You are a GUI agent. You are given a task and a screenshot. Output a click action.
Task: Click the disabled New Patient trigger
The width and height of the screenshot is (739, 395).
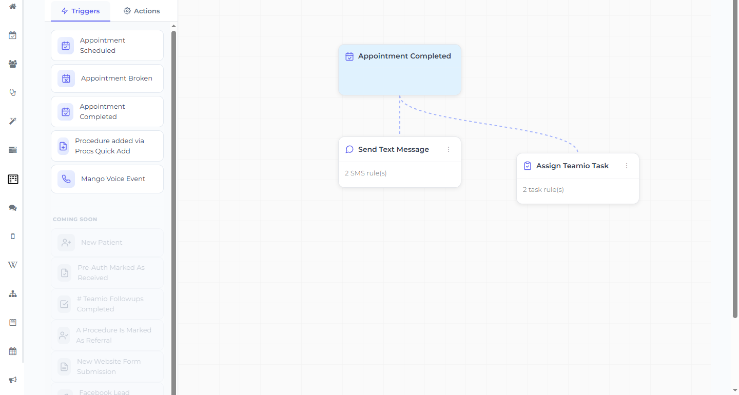click(107, 243)
